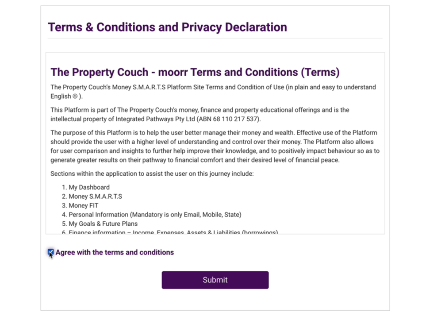Click the "Terms & Conditions and Privacy Declaration" heading
The image size is (426, 324).
[x=167, y=27]
